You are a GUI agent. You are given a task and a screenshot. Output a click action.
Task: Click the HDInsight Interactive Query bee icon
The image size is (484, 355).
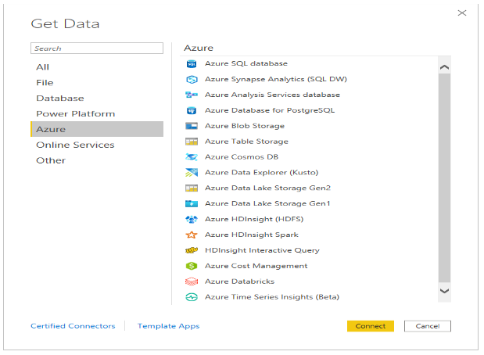(x=191, y=250)
